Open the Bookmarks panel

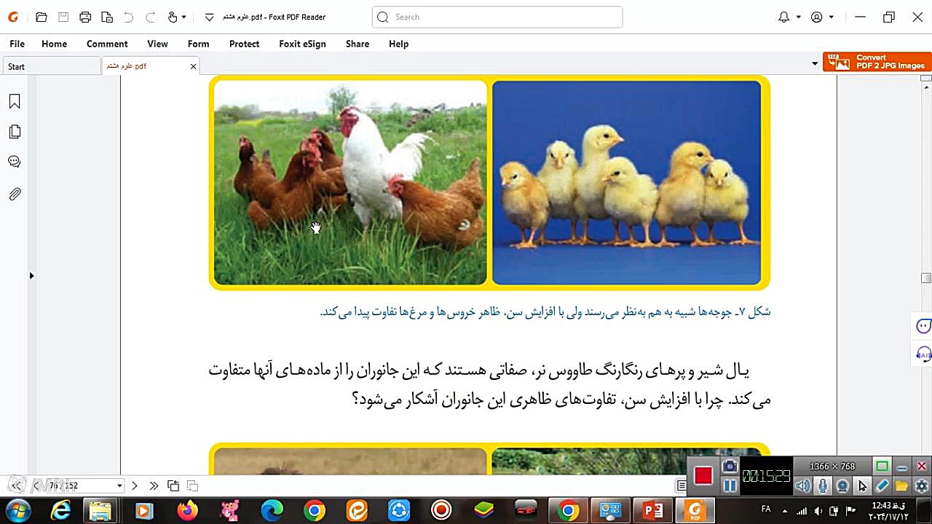pos(15,102)
